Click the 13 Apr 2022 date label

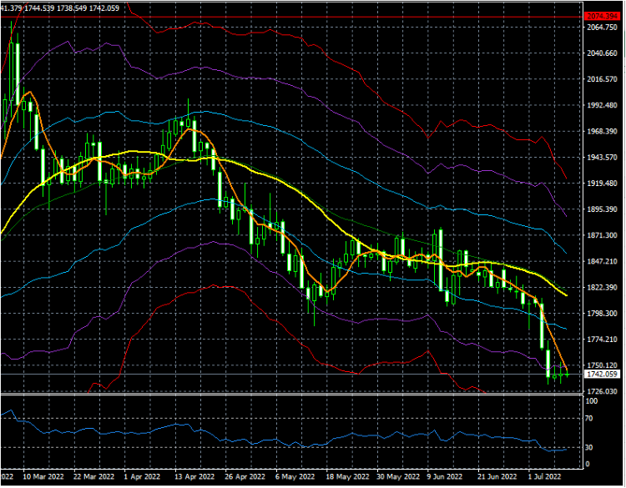(x=194, y=477)
